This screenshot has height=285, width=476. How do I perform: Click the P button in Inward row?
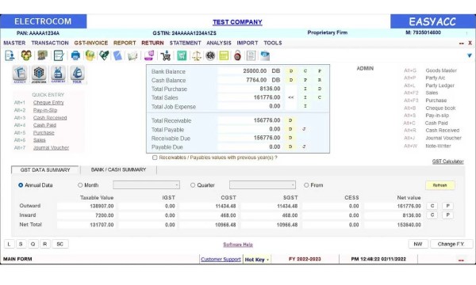pyautogui.click(x=447, y=215)
